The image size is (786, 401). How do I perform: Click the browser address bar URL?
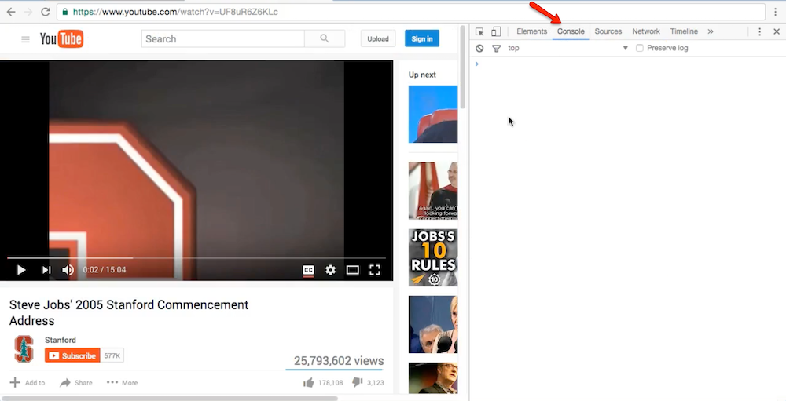pos(175,12)
